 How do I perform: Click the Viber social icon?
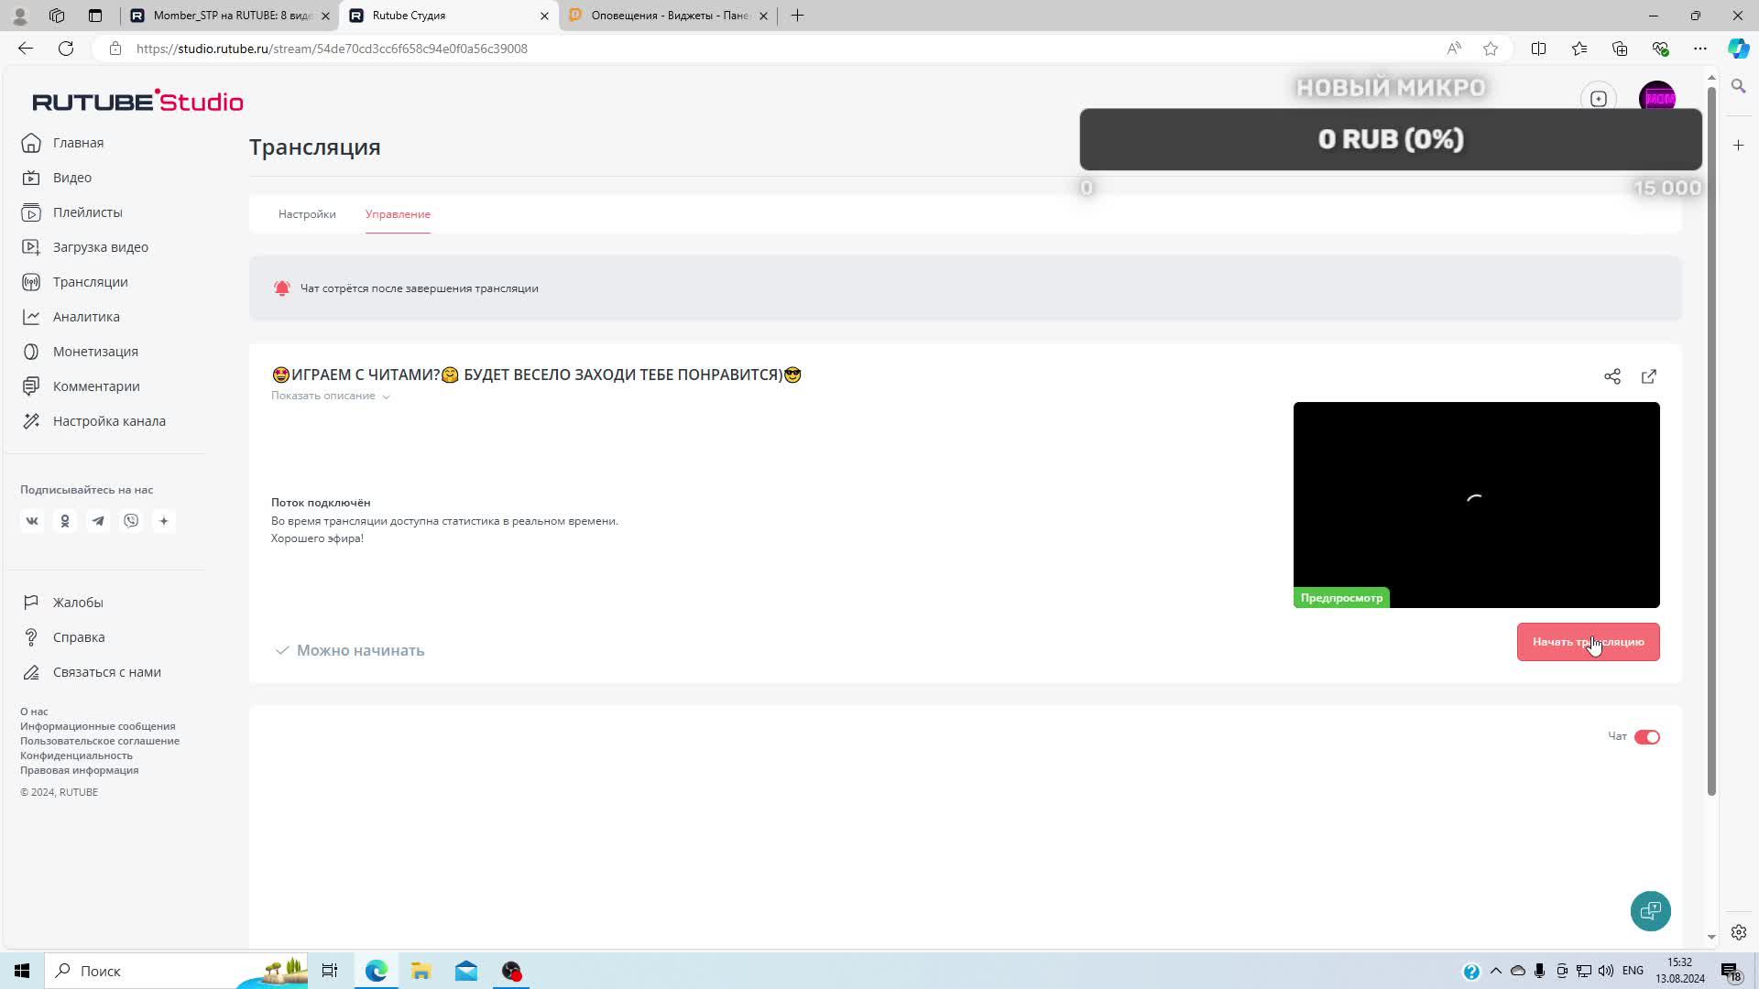tap(131, 521)
